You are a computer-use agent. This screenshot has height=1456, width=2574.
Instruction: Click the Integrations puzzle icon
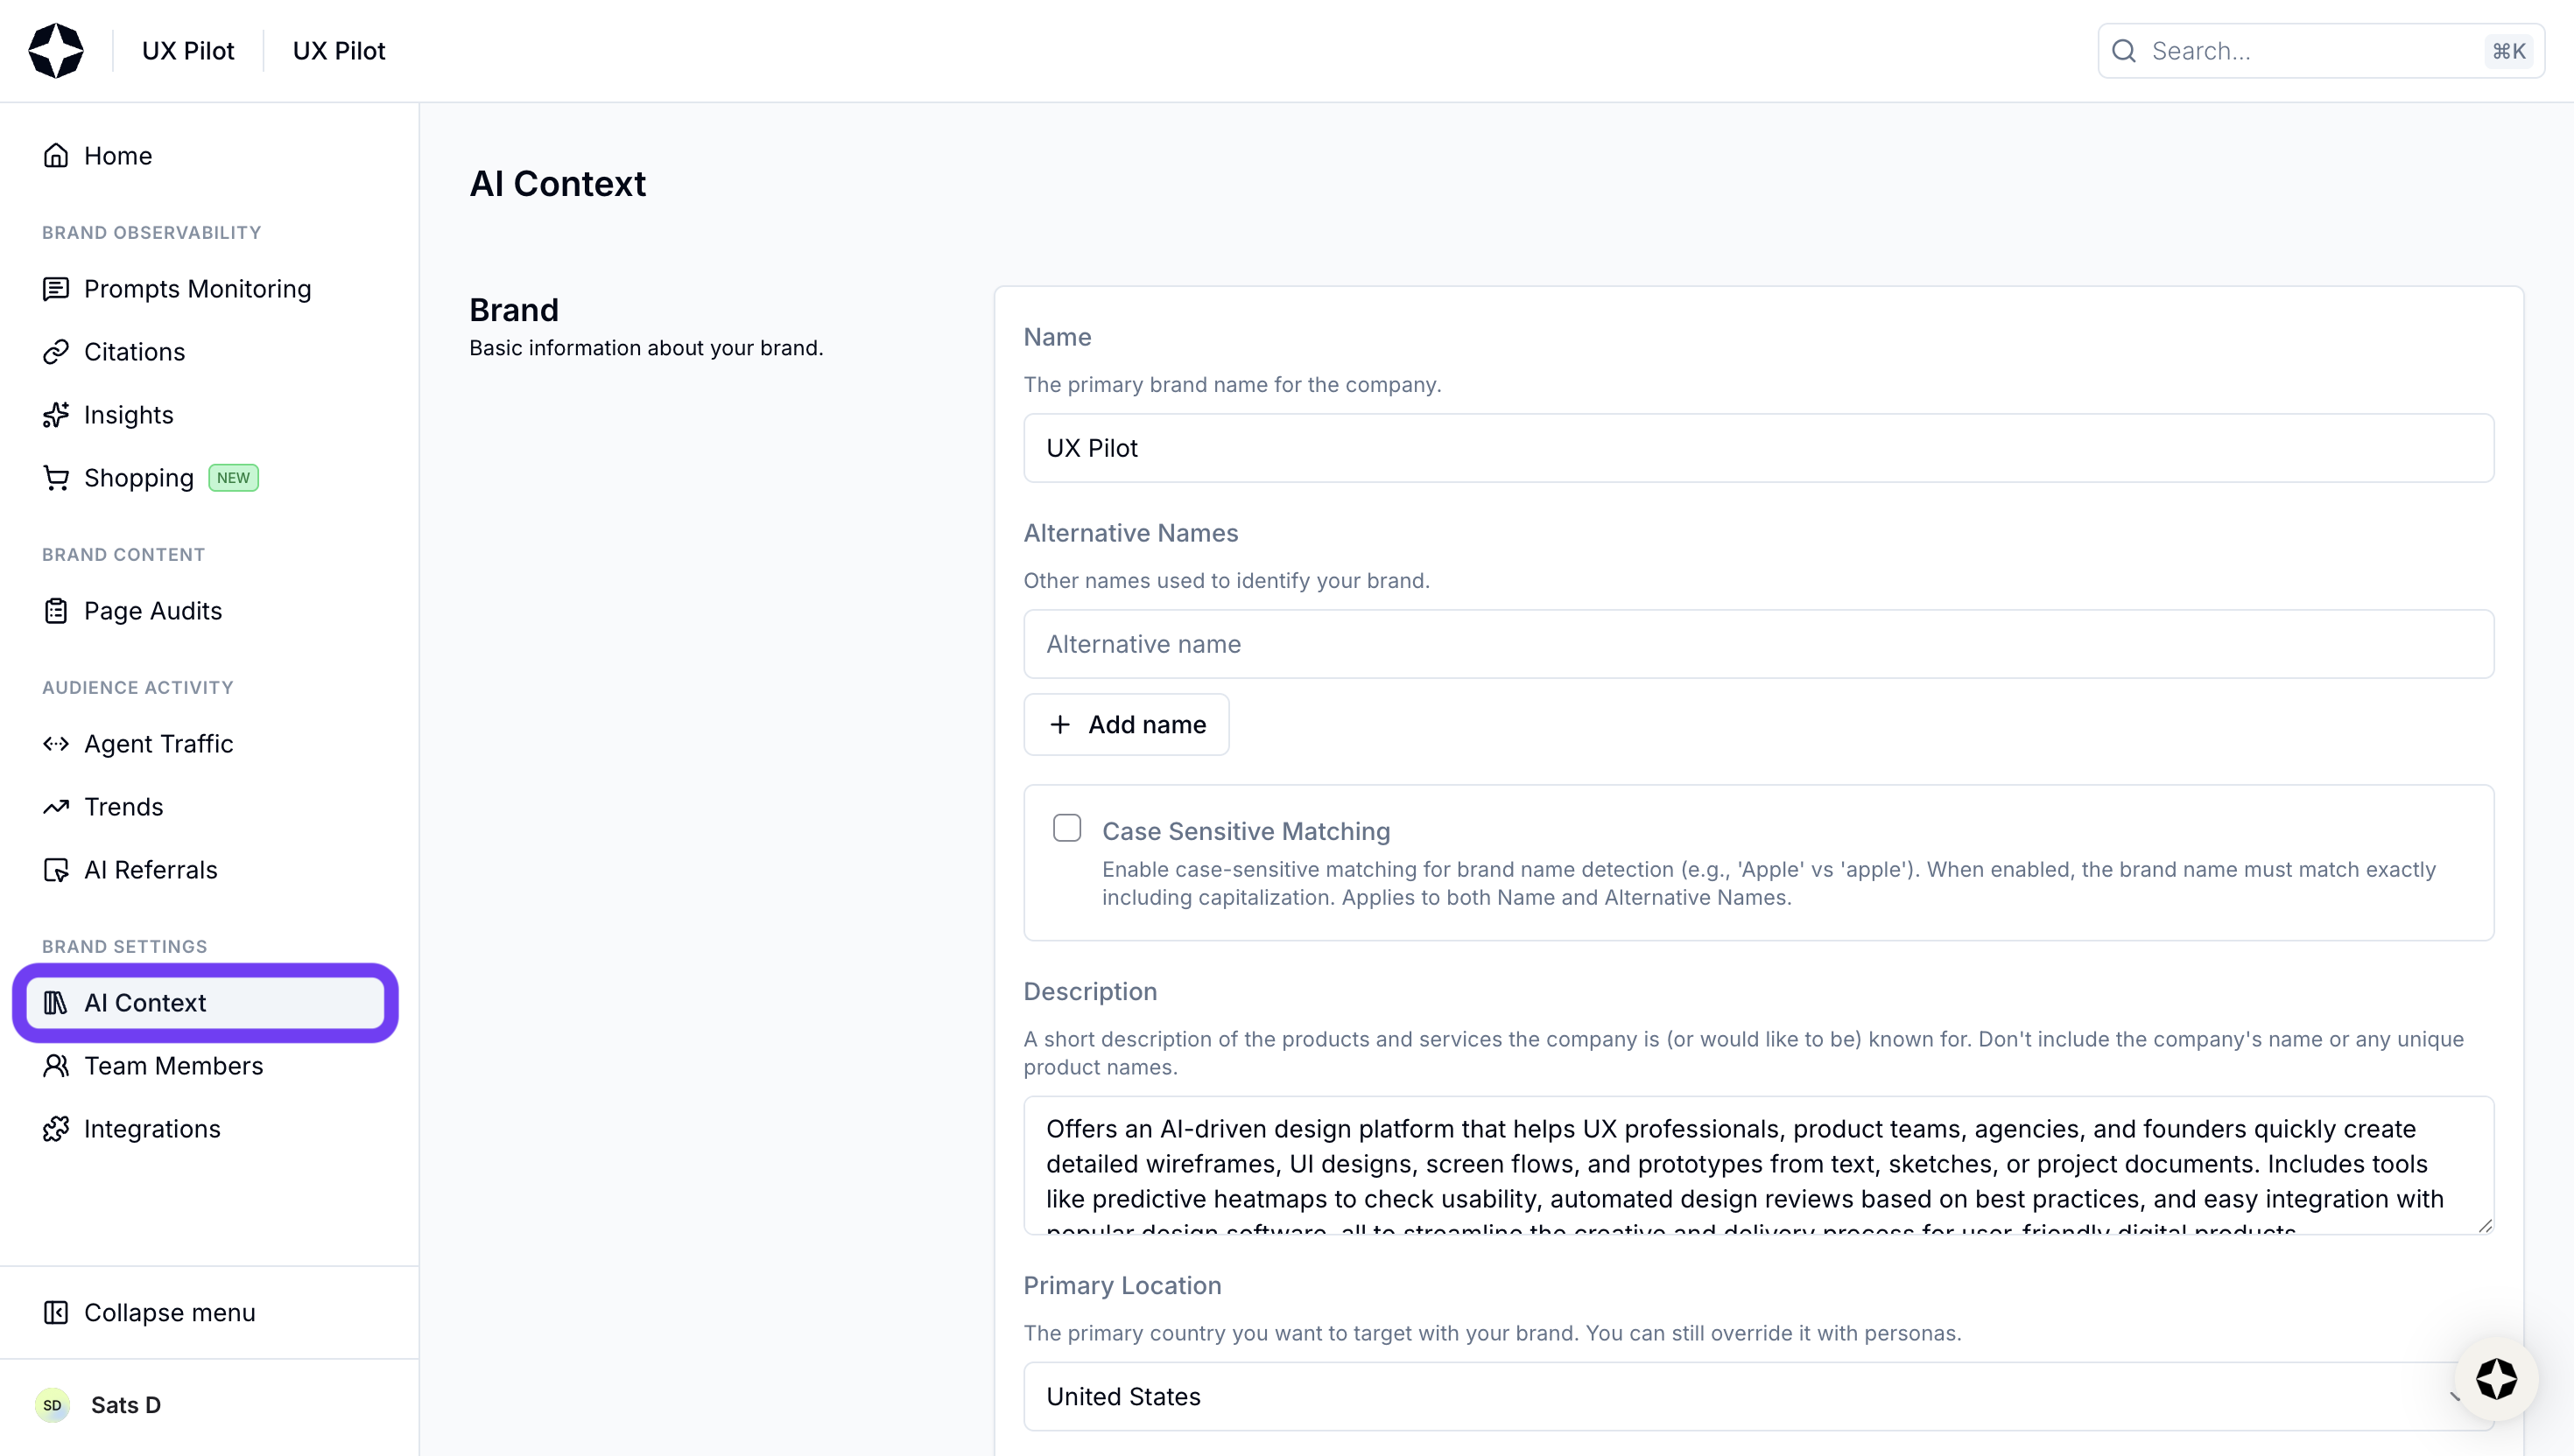tap(56, 1129)
